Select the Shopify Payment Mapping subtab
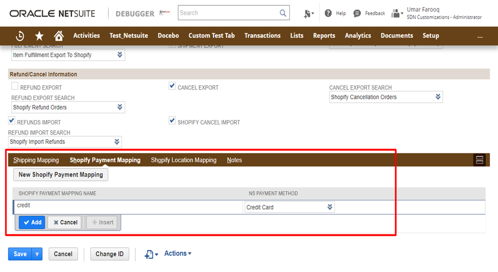This screenshot has height=272, width=498. click(x=105, y=160)
